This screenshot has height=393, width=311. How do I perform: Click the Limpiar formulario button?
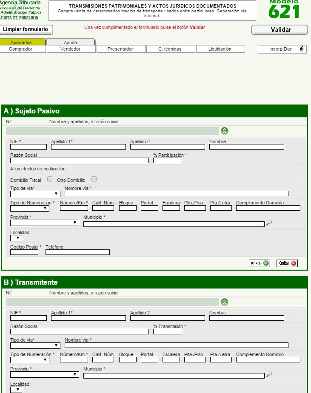tap(26, 30)
